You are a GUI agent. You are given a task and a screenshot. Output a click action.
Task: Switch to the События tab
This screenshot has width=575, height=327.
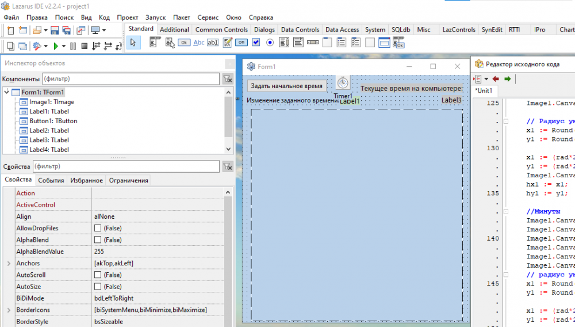(x=51, y=180)
